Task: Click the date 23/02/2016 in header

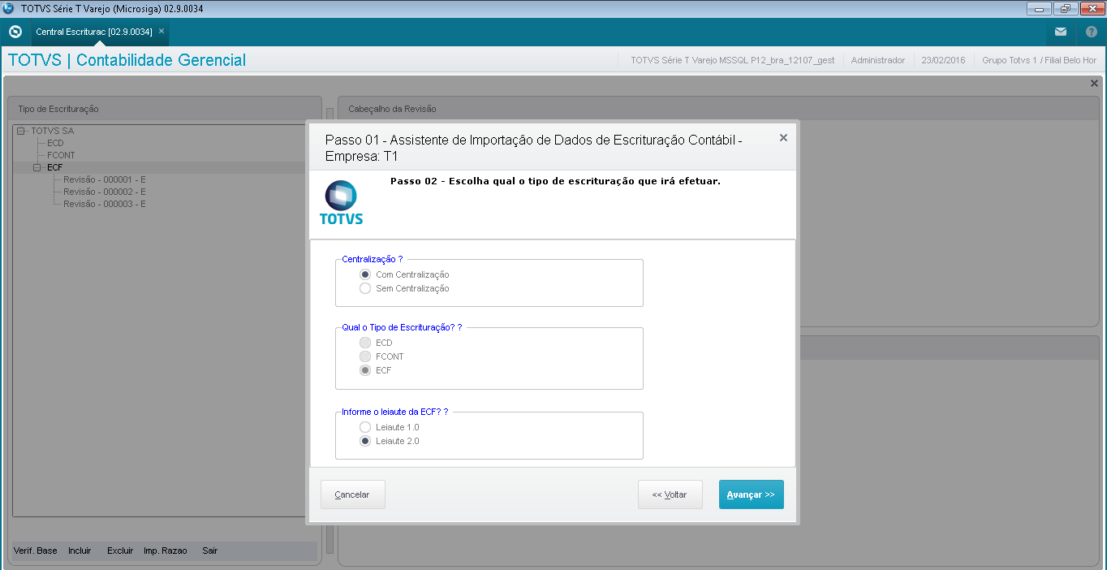Action: click(944, 60)
